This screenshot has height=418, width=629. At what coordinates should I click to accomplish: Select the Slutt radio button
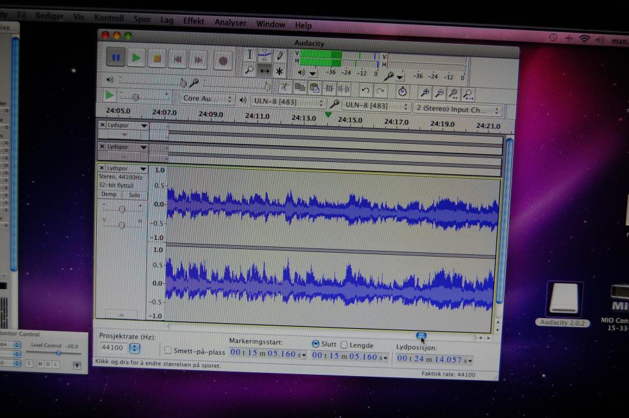pos(315,344)
